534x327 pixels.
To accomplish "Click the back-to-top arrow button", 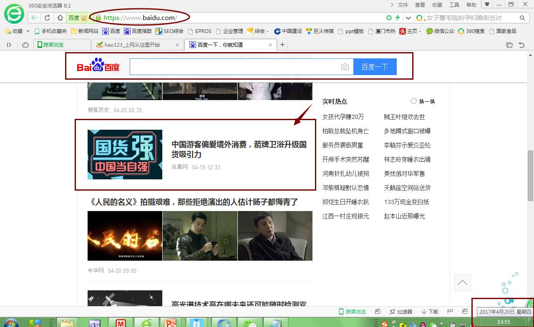I will point(462,283).
